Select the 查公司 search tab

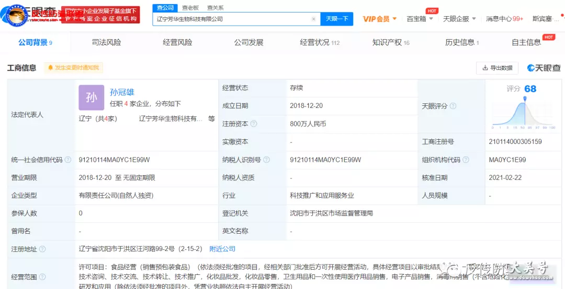click(165, 7)
